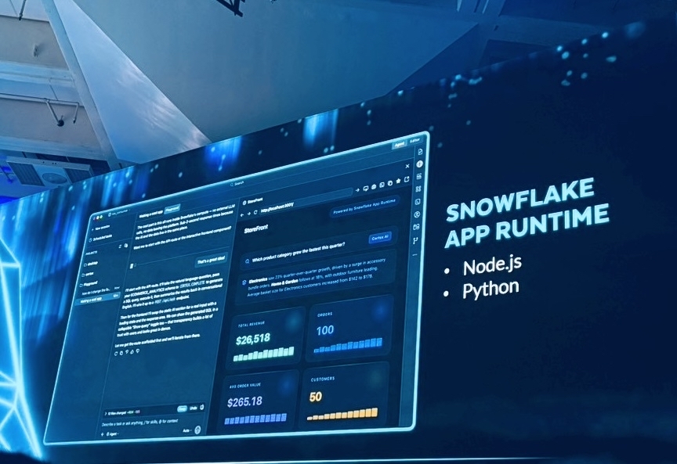Viewport: 677px width, 464px height.
Task: Open the Agent mode dropdown below input
Action: (113, 433)
